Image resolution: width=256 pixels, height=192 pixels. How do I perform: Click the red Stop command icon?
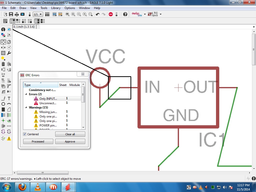pyautogui.click(x=111, y=14)
